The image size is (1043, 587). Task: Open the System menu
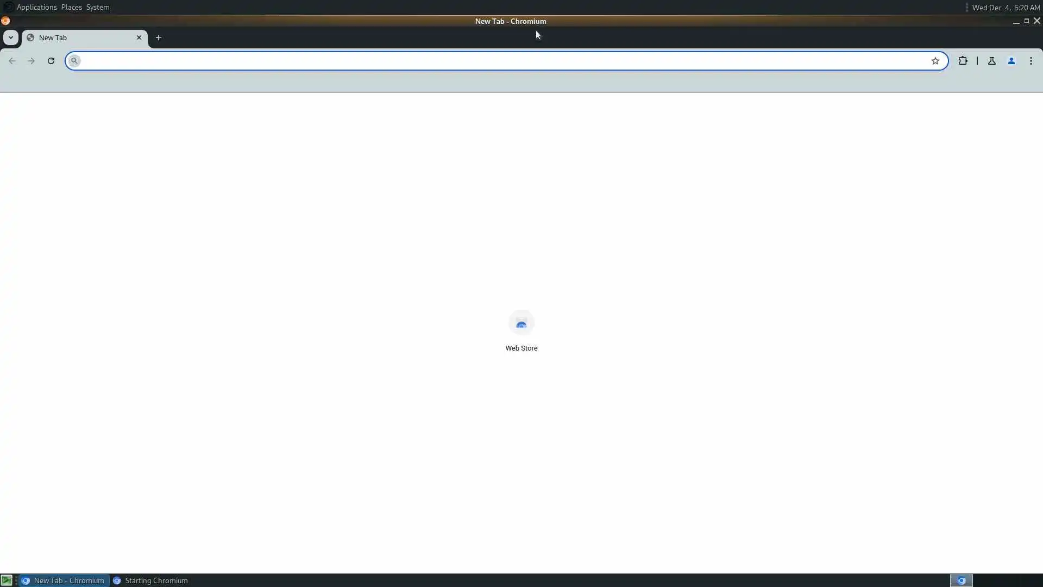pos(98,7)
